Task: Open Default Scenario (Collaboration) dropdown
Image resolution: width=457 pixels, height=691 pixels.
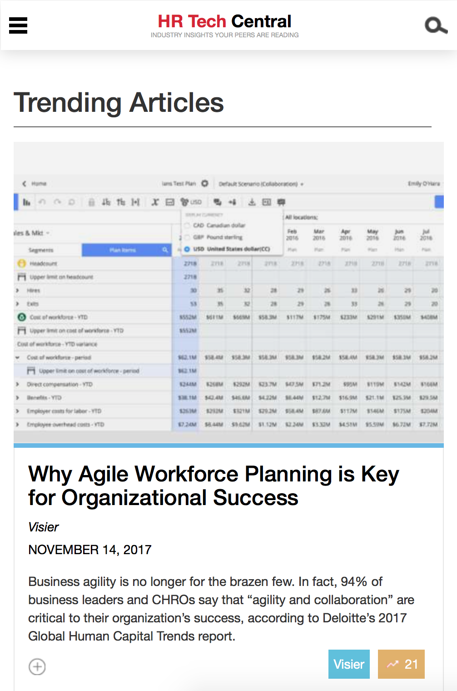Action: (261, 184)
